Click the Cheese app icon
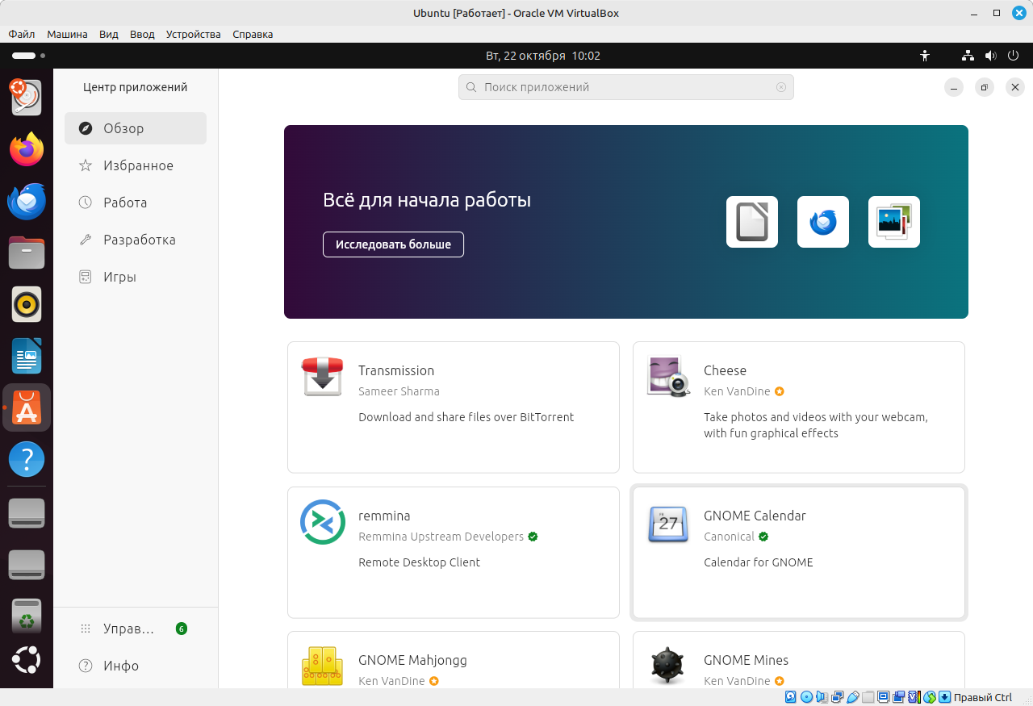This screenshot has height=706, width=1033. pyautogui.click(x=667, y=378)
